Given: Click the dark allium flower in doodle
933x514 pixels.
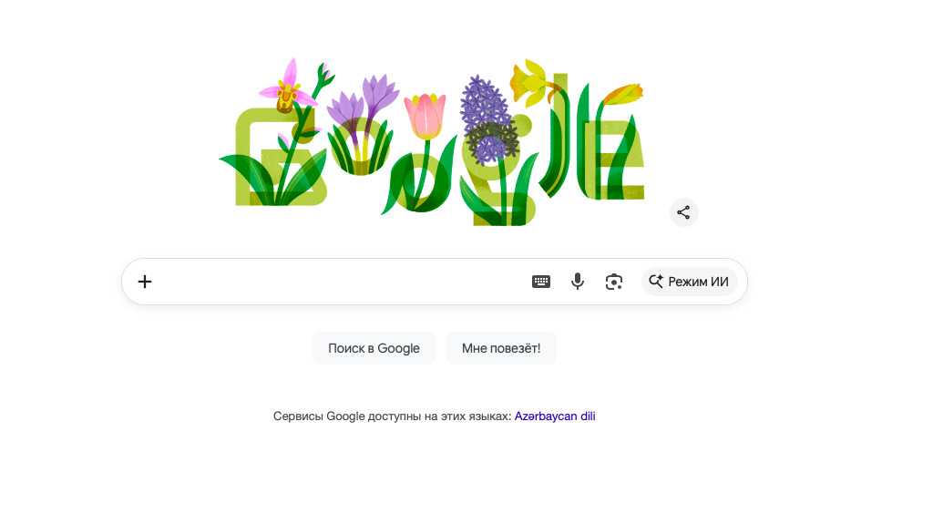Looking at the screenshot, I should tap(492, 140).
